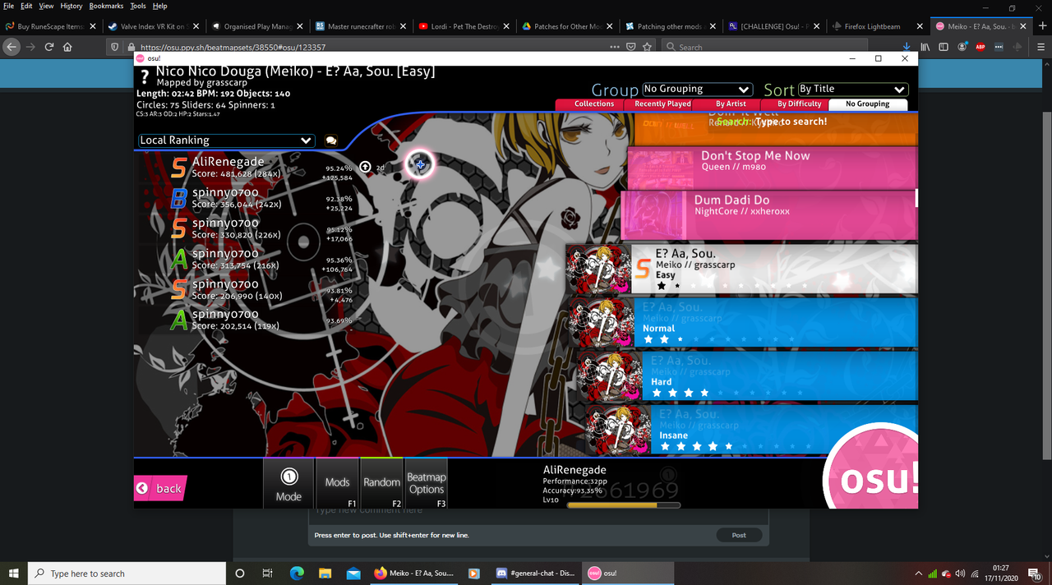
Task: Open Task View on the taskbar
Action: tap(268, 573)
